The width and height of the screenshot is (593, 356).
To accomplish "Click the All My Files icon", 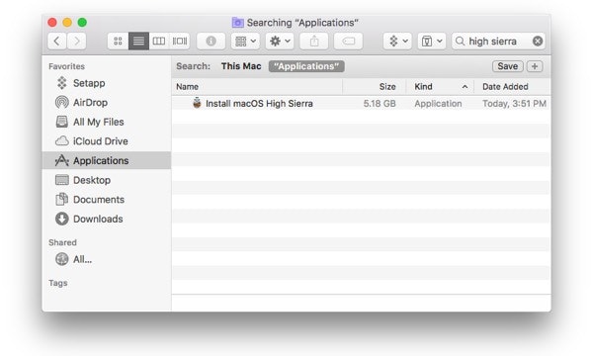I will (61, 122).
